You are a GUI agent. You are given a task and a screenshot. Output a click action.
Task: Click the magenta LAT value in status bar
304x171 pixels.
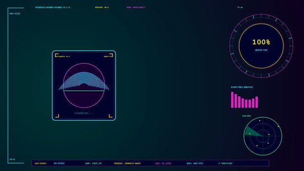(163, 163)
